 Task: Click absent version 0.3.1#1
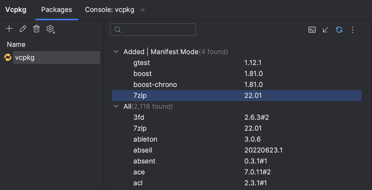tap(256, 161)
